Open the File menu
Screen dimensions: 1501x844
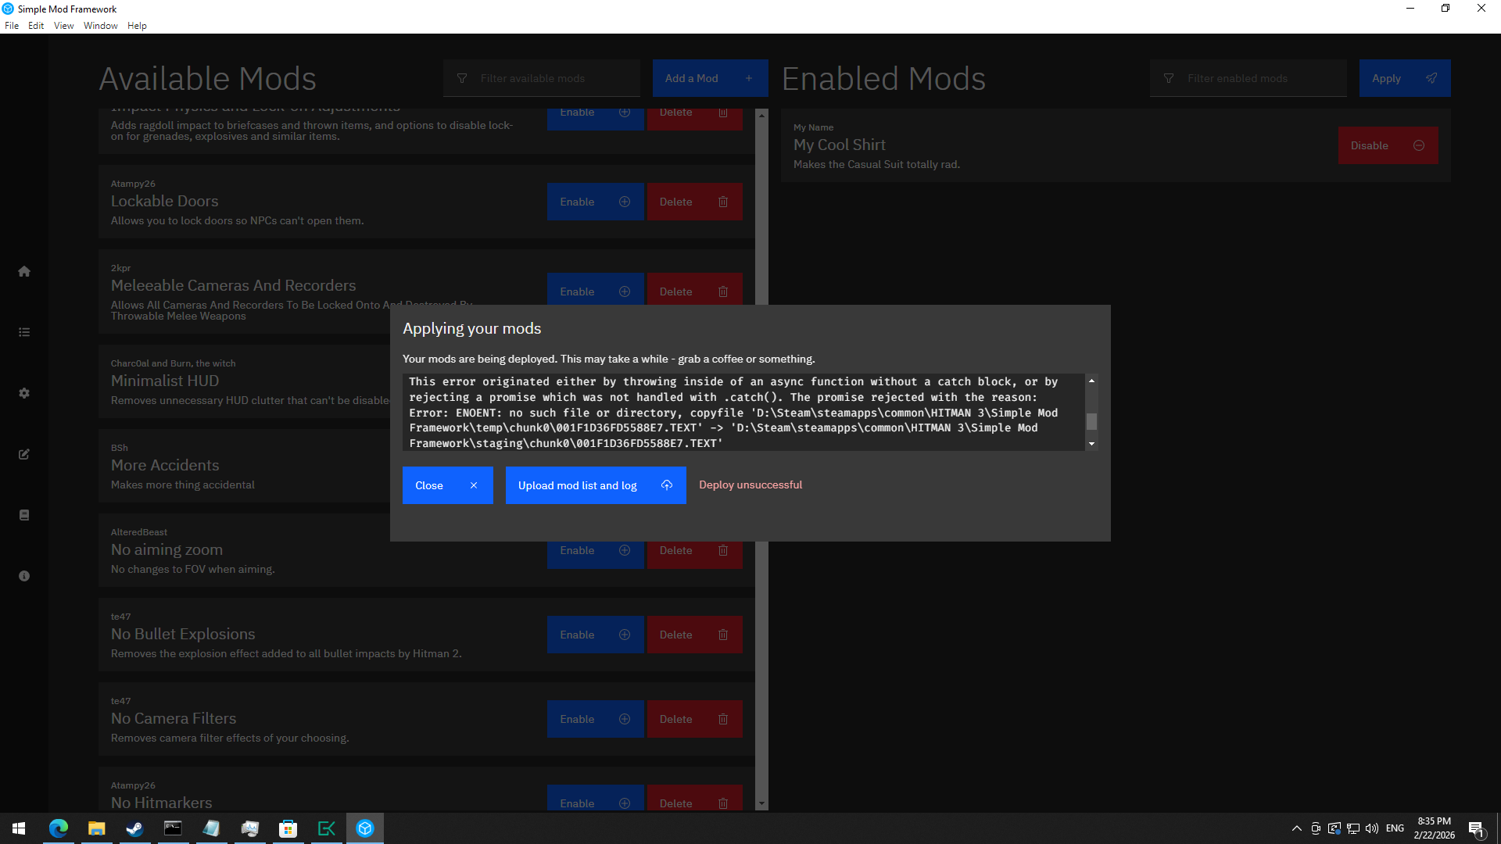(x=12, y=26)
